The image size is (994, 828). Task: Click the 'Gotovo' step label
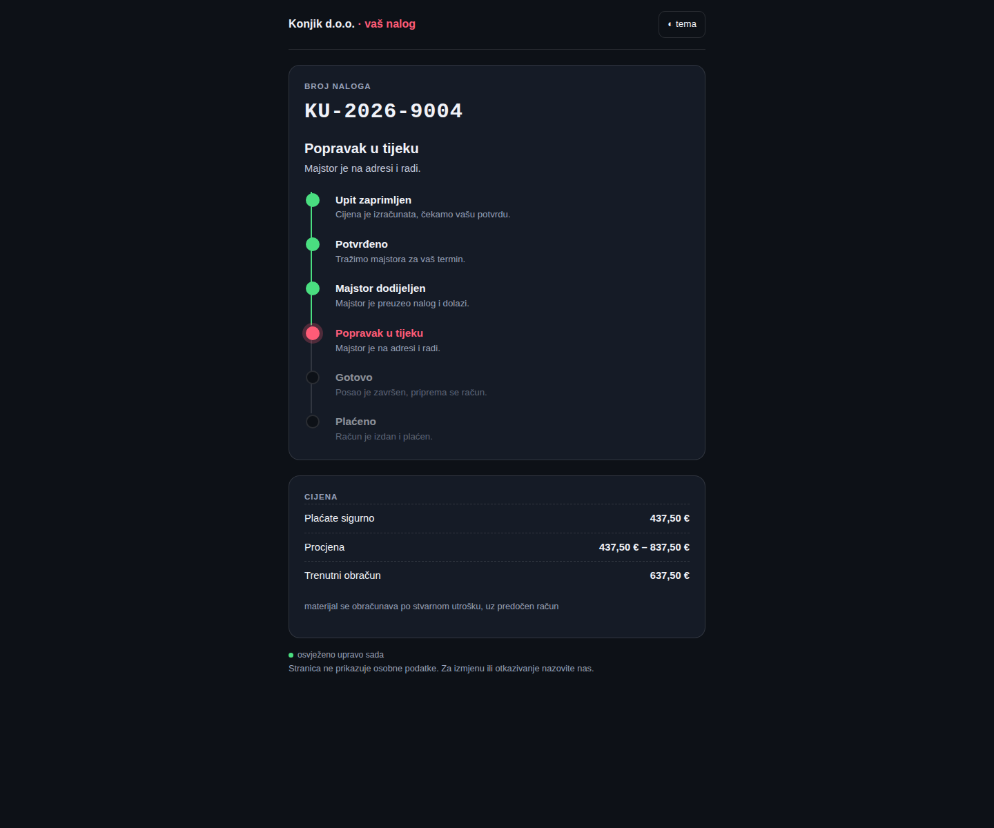tap(354, 377)
